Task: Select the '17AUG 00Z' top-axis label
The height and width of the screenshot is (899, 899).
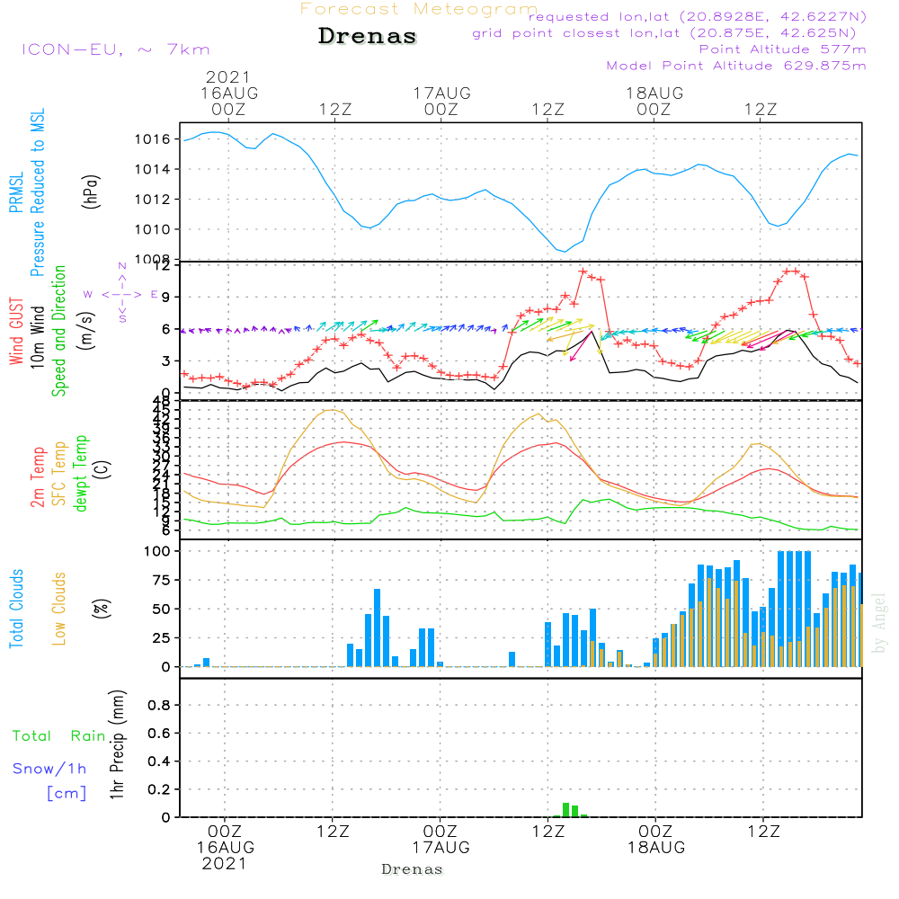Action: click(x=441, y=101)
